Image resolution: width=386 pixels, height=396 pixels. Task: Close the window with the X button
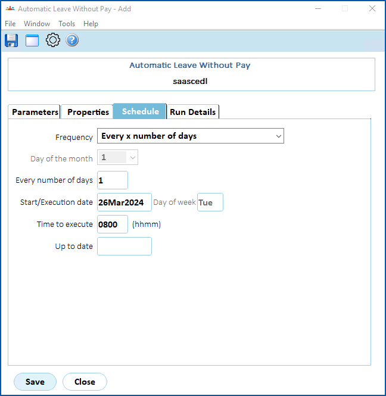372,8
